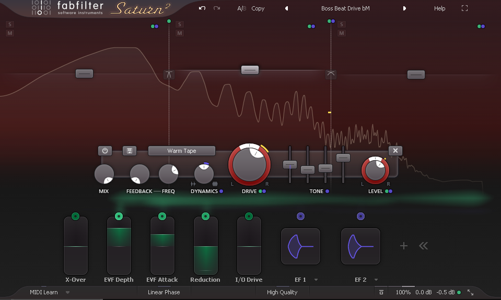The image size is (501, 300).
Task: Click the EF 2 source drag button
Action: coord(361,217)
